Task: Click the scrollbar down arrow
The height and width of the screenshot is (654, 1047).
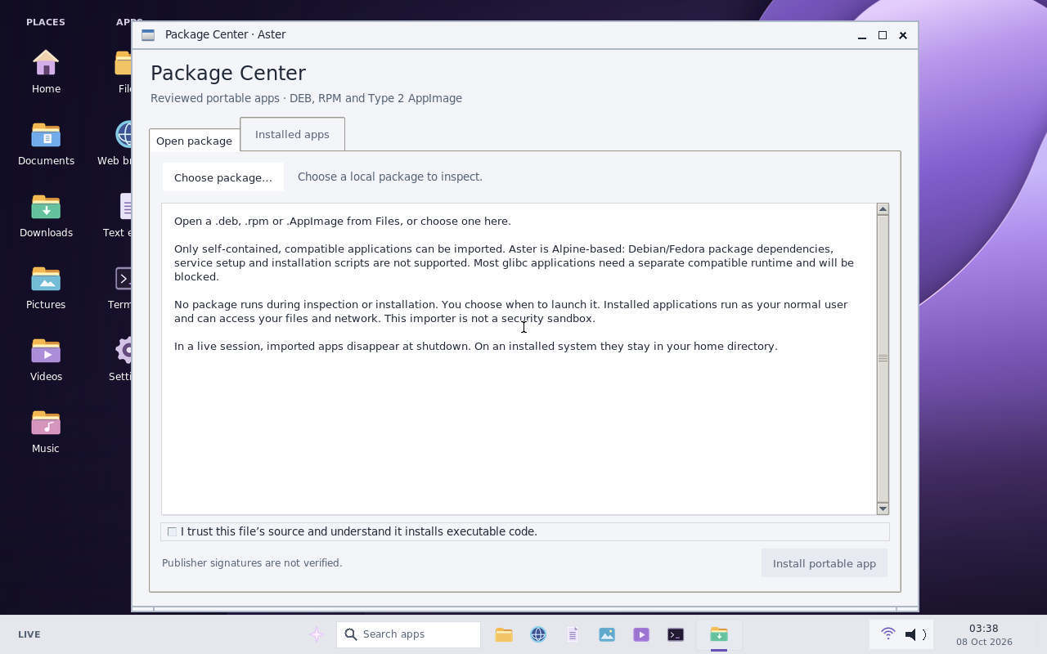Action: pyautogui.click(x=883, y=508)
